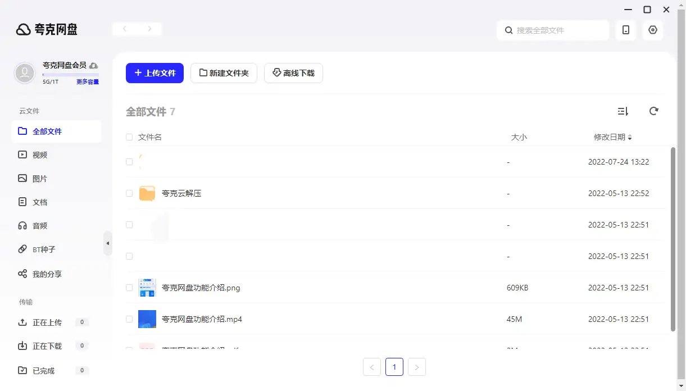Check the box for the 2022-07-24 13:22 row

point(129,162)
